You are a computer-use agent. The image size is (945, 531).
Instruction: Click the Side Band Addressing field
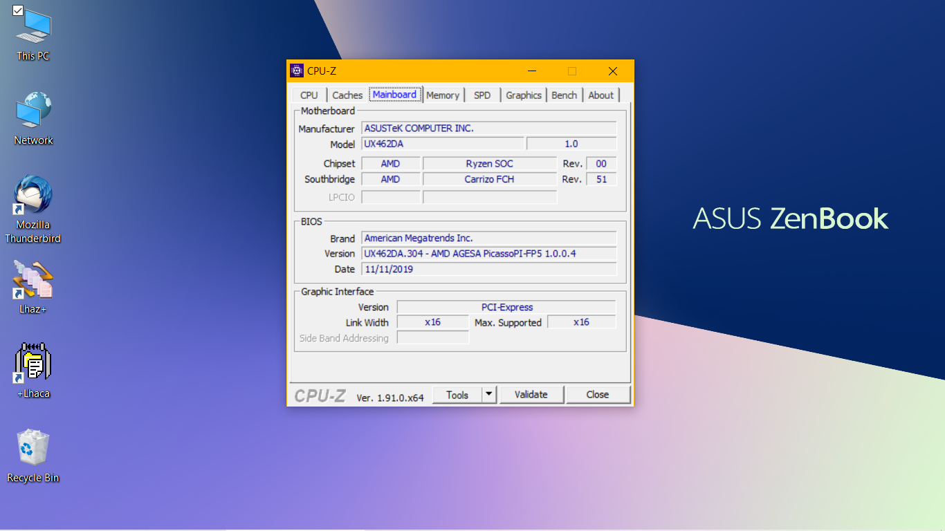coord(433,338)
